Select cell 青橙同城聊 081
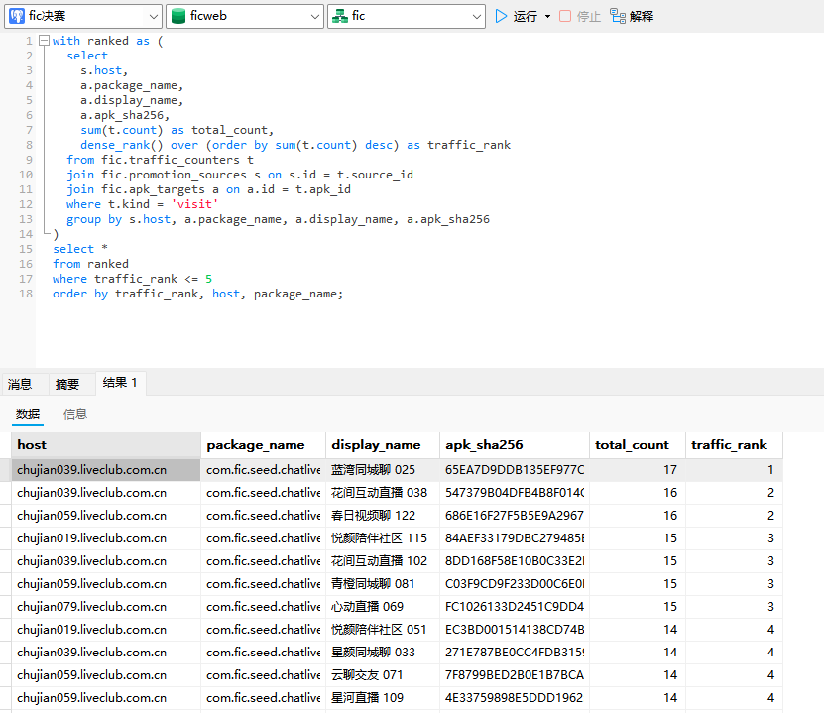The width and height of the screenshot is (824, 713). point(383,584)
